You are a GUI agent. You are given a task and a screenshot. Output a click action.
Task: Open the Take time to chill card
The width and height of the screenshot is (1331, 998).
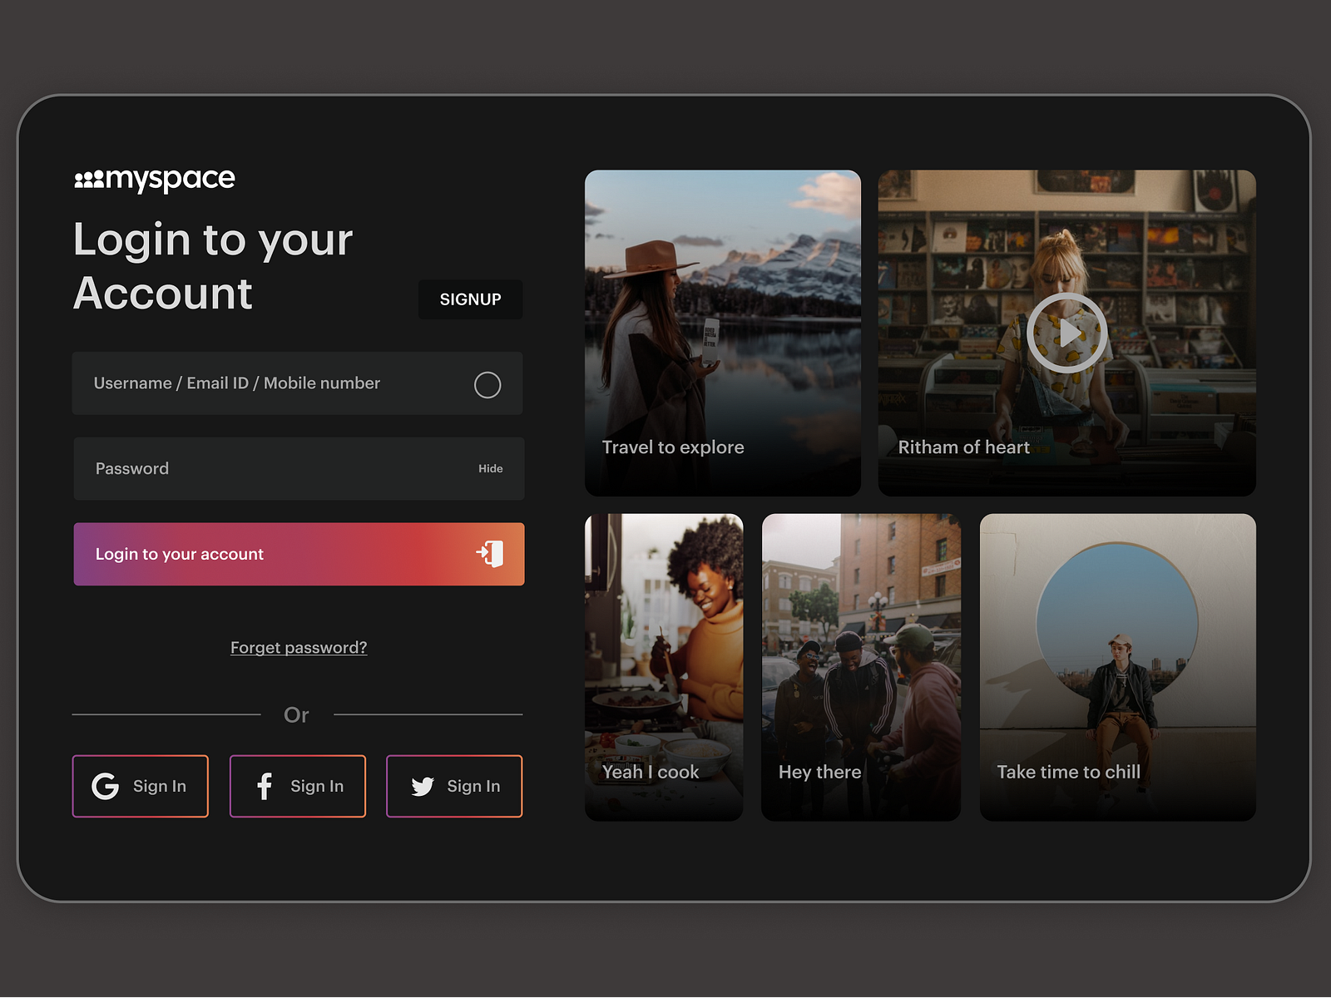point(1118,665)
